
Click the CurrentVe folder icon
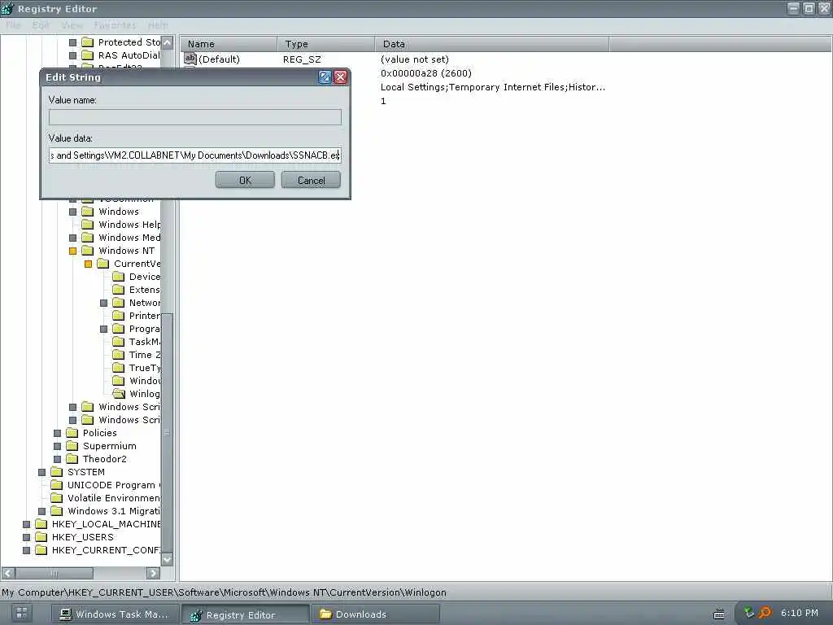click(103, 264)
